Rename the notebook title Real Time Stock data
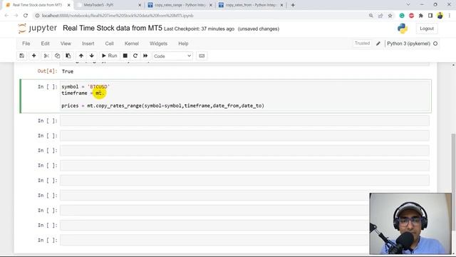Viewport: 456px width, 257px height. 113,29
